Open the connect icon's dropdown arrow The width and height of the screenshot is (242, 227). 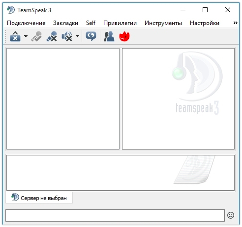click(26, 36)
